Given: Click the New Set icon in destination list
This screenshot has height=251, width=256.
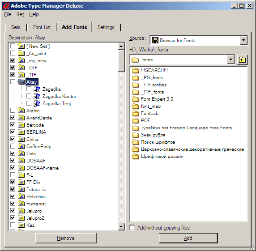Looking at the screenshot, I should [x=21, y=46].
